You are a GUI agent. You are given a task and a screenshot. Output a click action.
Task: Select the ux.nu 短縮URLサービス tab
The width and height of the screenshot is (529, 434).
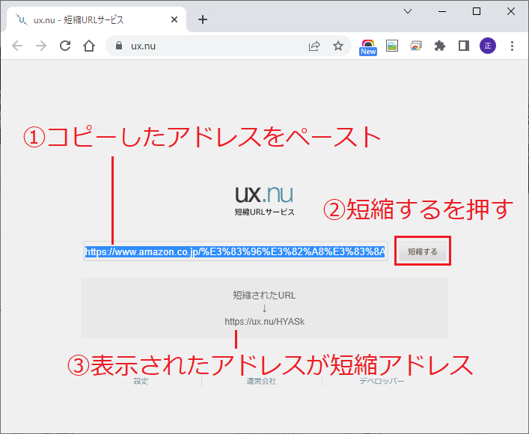point(97,19)
